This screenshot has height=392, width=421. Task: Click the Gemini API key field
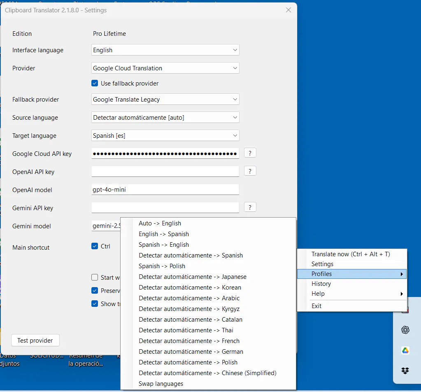pos(165,208)
